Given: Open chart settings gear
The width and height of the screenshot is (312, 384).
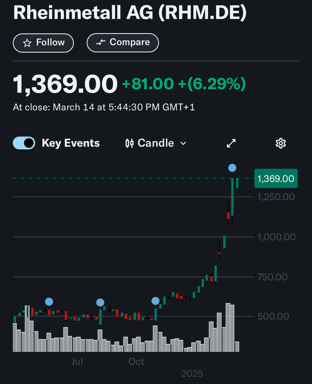Looking at the screenshot, I should tap(281, 143).
